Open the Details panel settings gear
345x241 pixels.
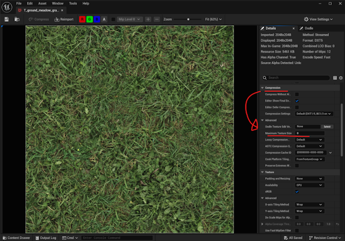click(x=340, y=77)
